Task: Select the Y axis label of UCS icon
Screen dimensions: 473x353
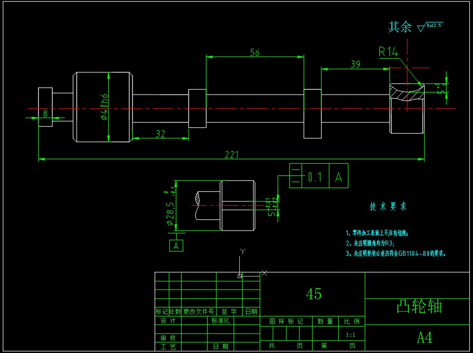Action: click(x=243, y=251)
